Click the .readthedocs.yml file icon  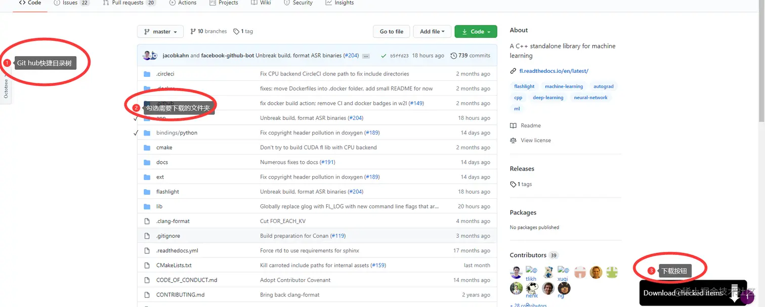[147, 250]
